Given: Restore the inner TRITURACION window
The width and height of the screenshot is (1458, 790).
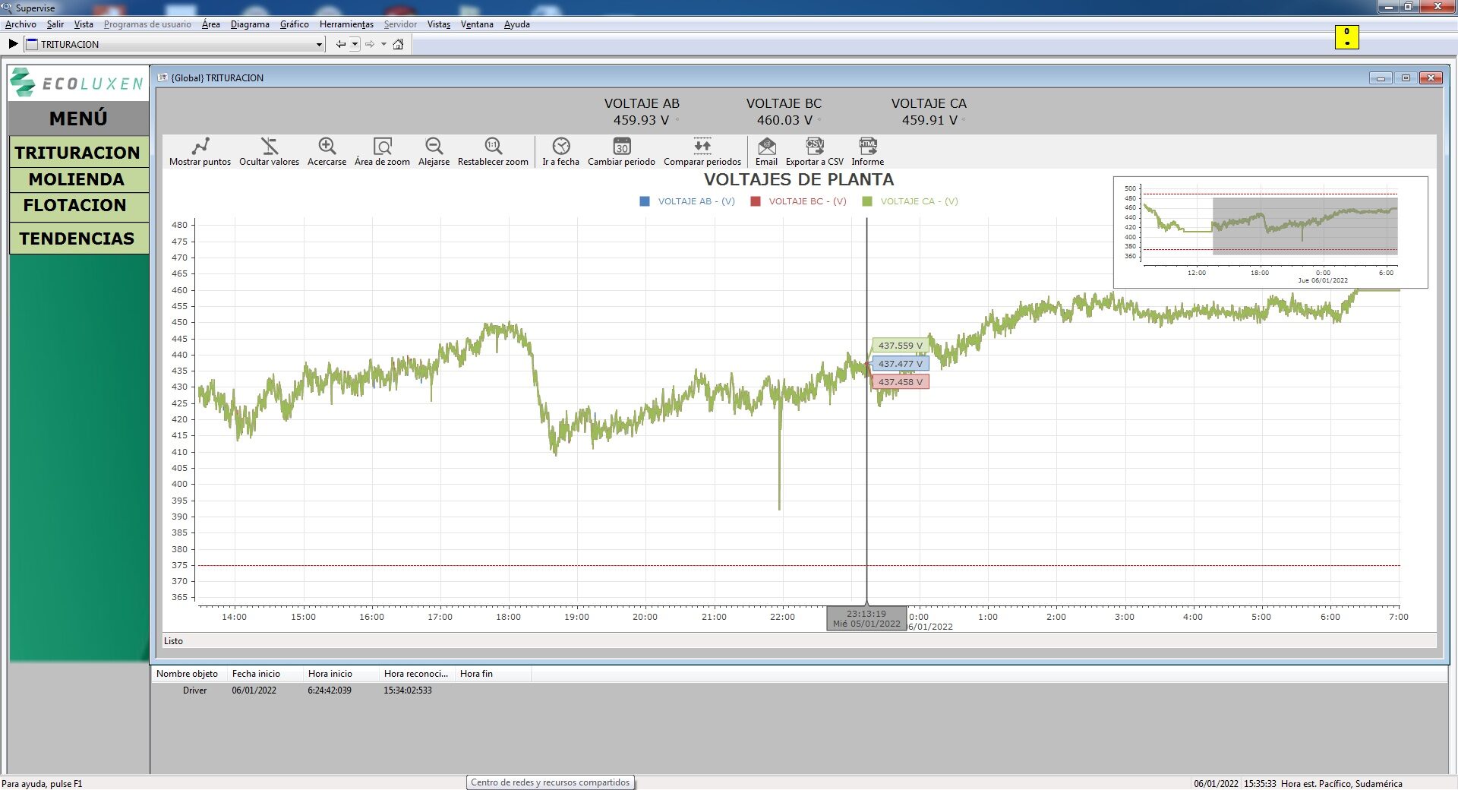Looking at the screenshot, I should click(1406, 77).
